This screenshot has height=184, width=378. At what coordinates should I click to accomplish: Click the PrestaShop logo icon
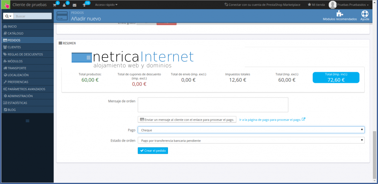[6, 5]
